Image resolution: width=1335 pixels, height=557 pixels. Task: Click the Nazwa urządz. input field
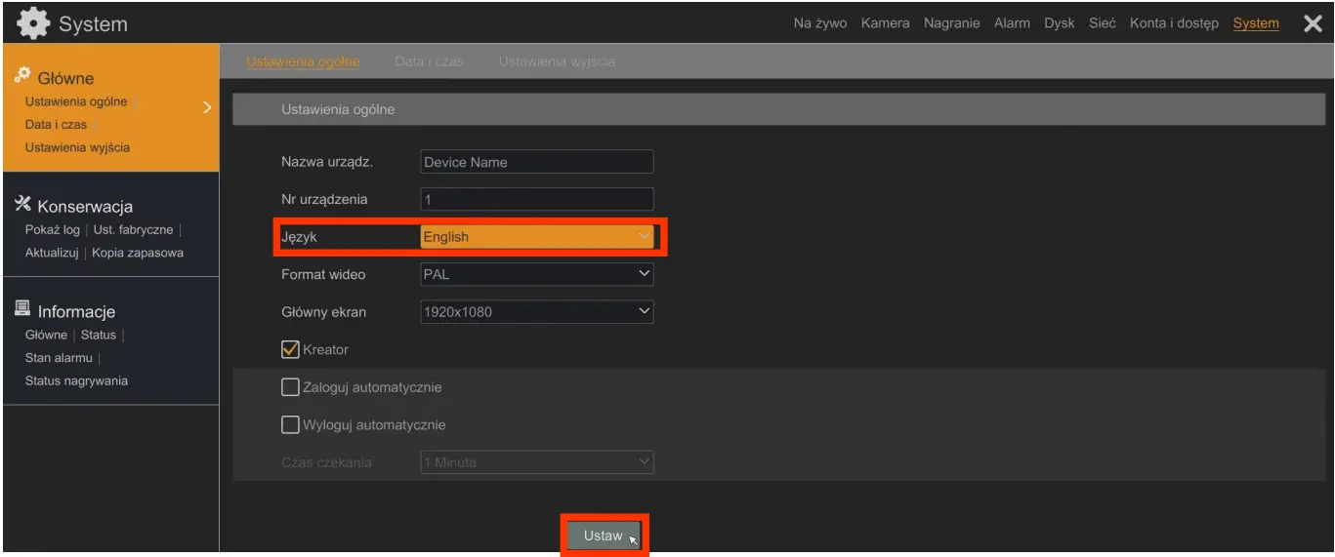537,162
